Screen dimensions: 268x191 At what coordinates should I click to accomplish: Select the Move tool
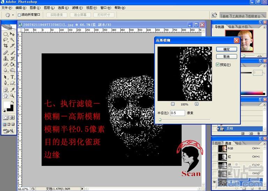12,34
